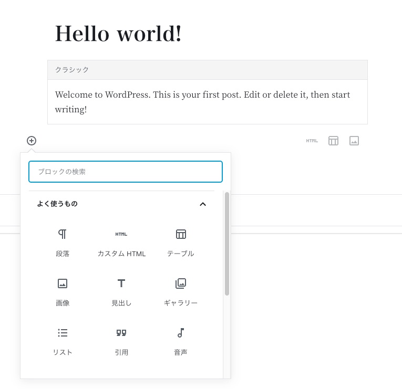This screenshot has width=402, height=389.
Task: Select the テーブル block
Action: [x=180, y=243]
